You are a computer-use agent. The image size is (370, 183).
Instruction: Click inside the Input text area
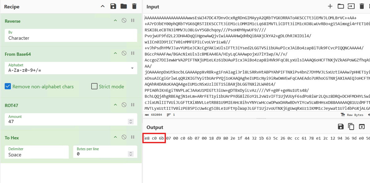(x=257, y=62)
